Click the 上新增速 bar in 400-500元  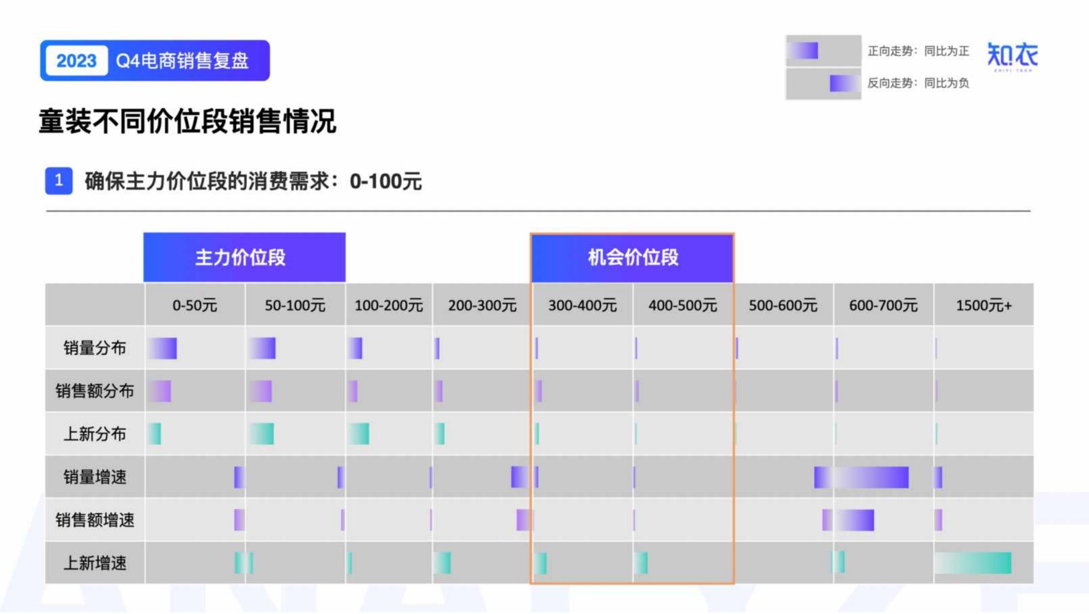(x=641, y=563)
